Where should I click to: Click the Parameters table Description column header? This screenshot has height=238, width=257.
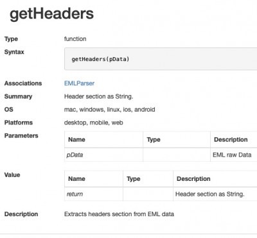pos(234,140)
